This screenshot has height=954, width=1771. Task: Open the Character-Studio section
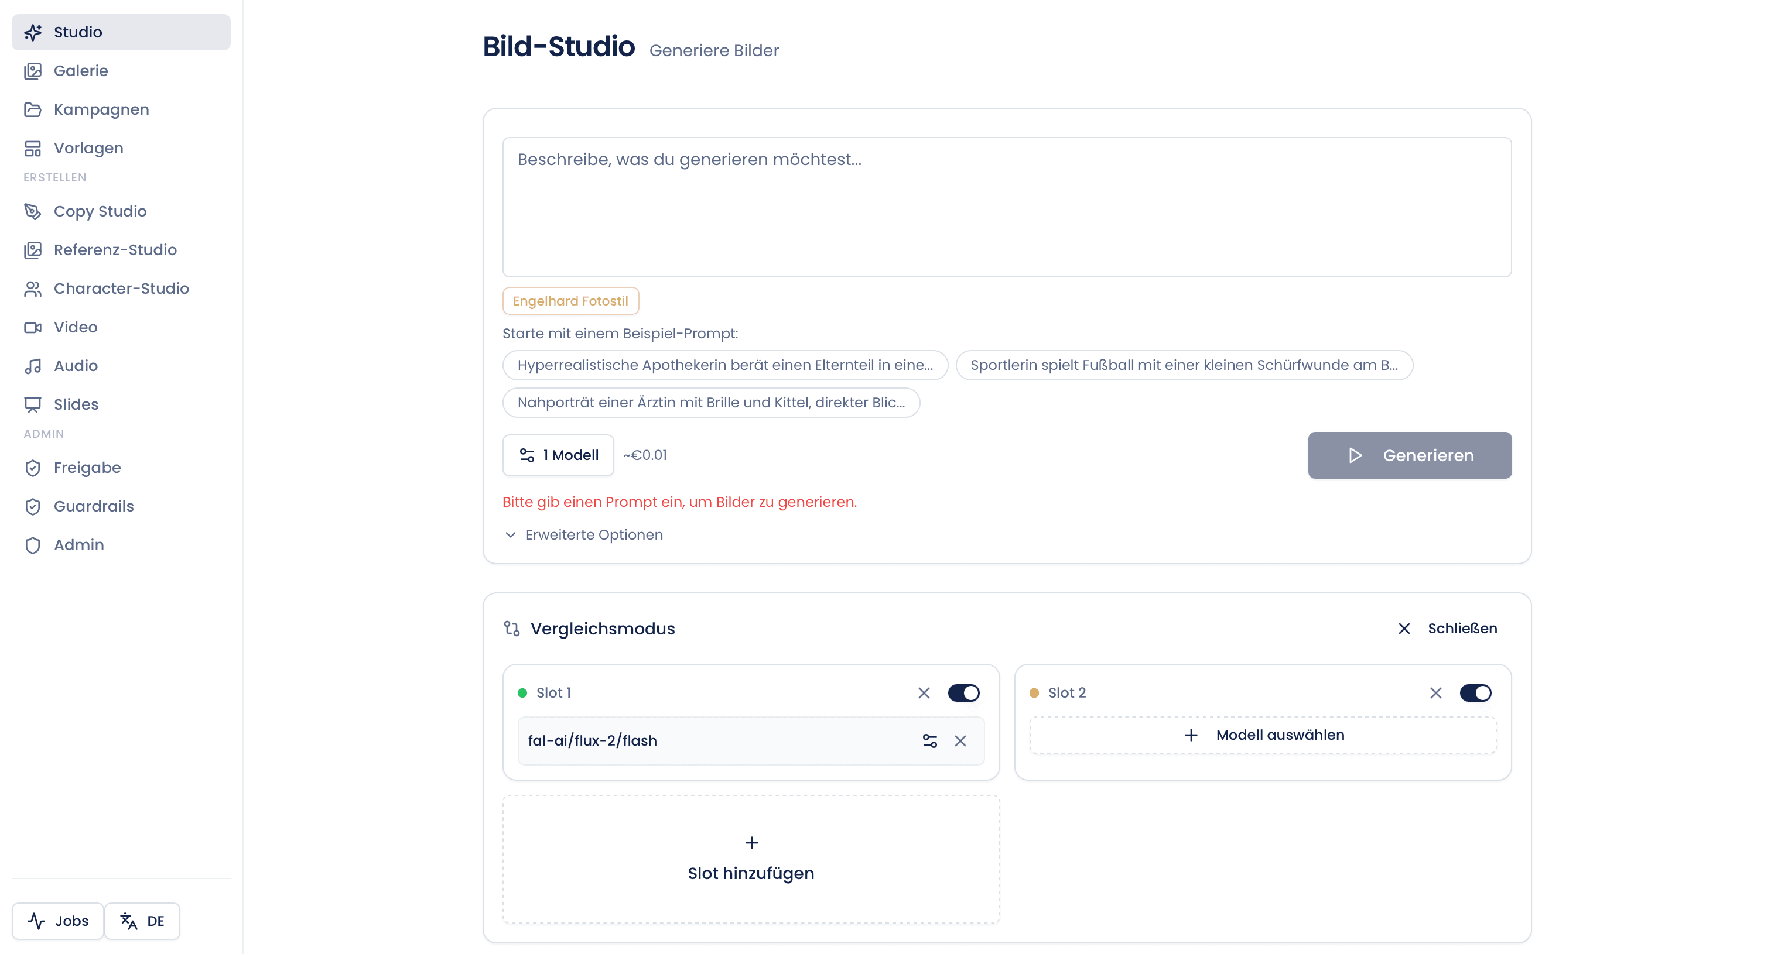(121, 289)
